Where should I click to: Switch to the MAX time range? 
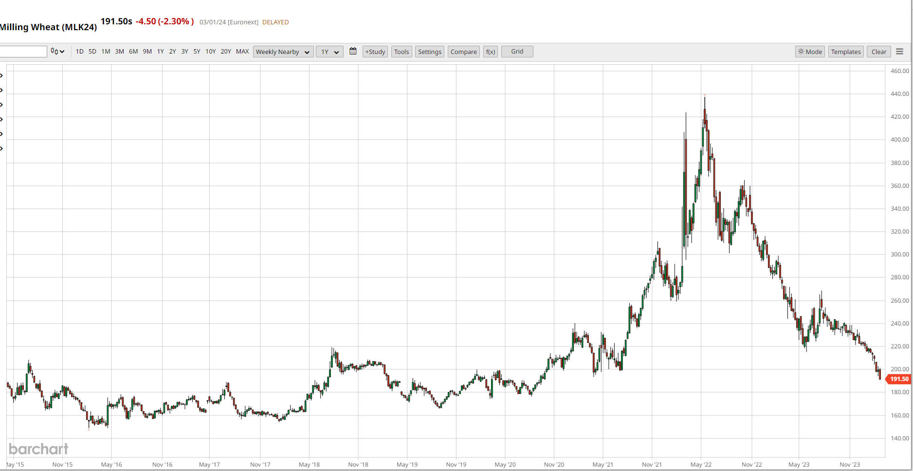[242, 52]
